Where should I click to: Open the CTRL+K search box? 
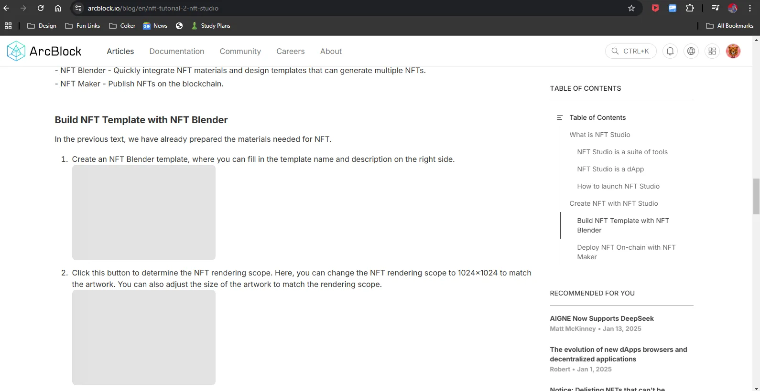(631, 51)
